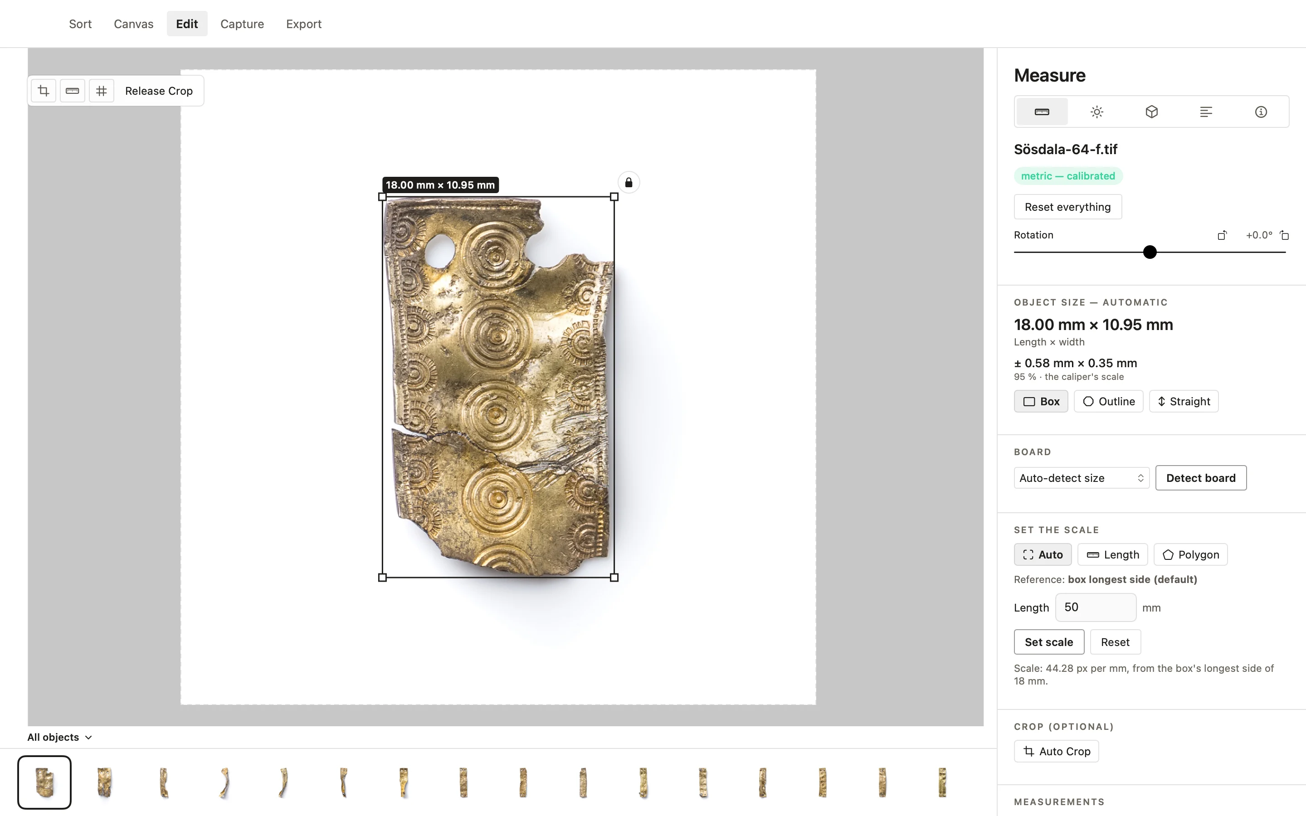This screenshot has height=816, width=1306.
Task: Click the Length input field showing 50
Action: click(1096, 607)
